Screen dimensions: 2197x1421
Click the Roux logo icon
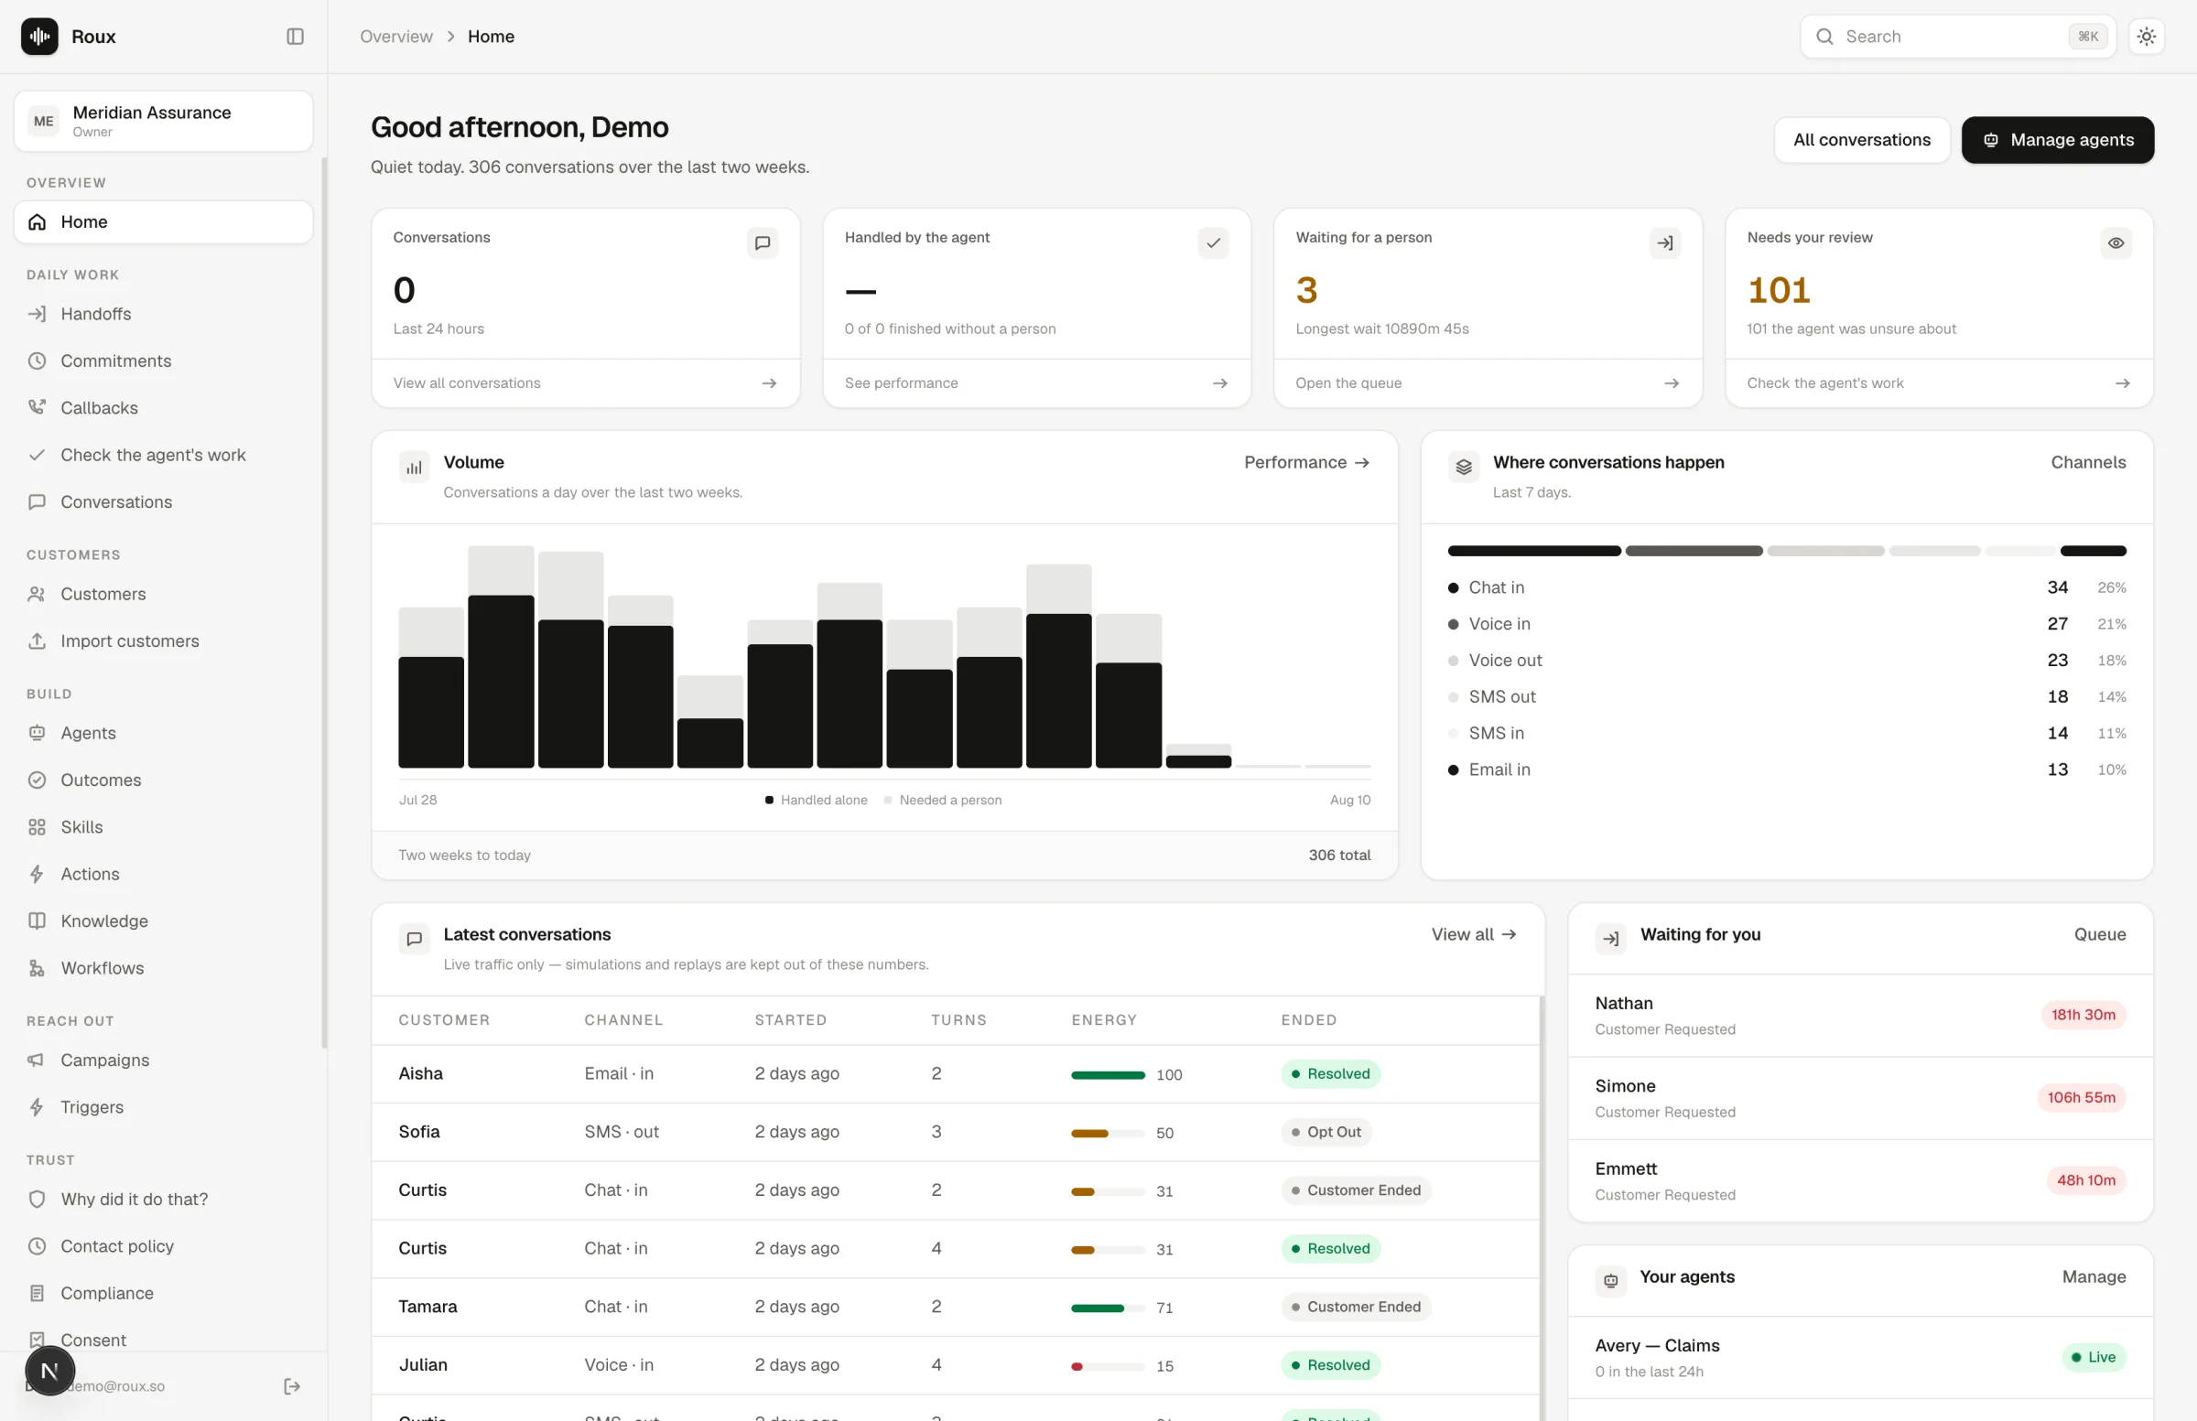pos(39,36)
